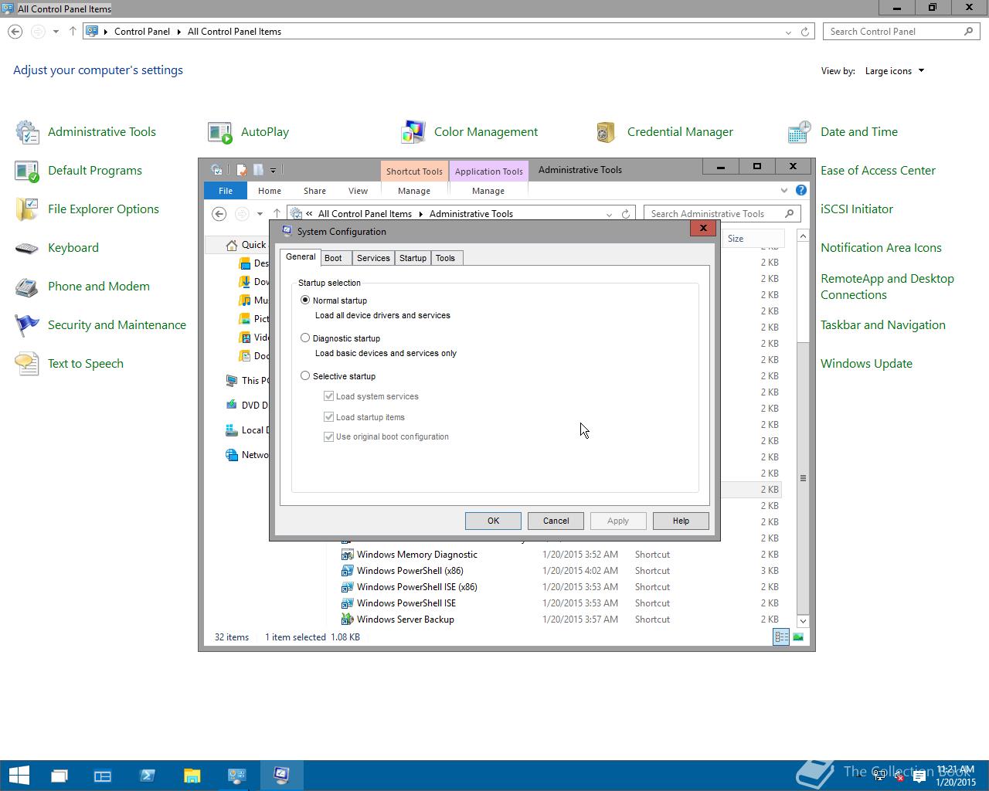This screenshot has height=791, width=989.
Task: Open the Text to Speech icon
Action: (27, 364)
